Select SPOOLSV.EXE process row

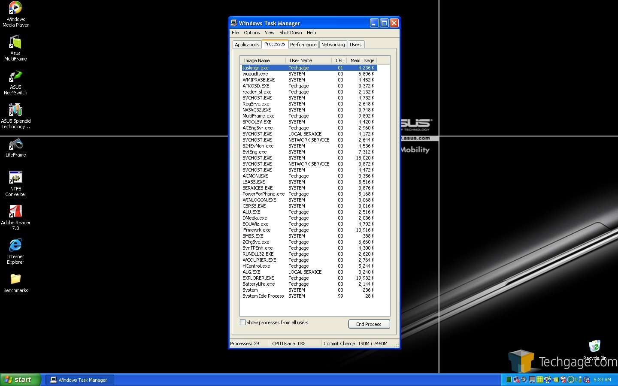(x=309, y=122)
